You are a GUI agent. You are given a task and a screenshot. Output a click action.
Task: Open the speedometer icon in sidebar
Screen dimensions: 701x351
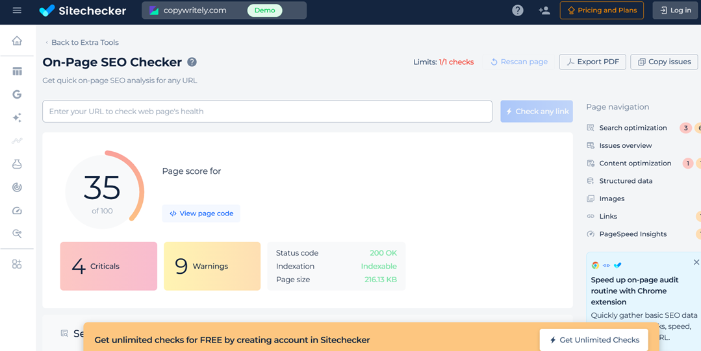[17, 210]
